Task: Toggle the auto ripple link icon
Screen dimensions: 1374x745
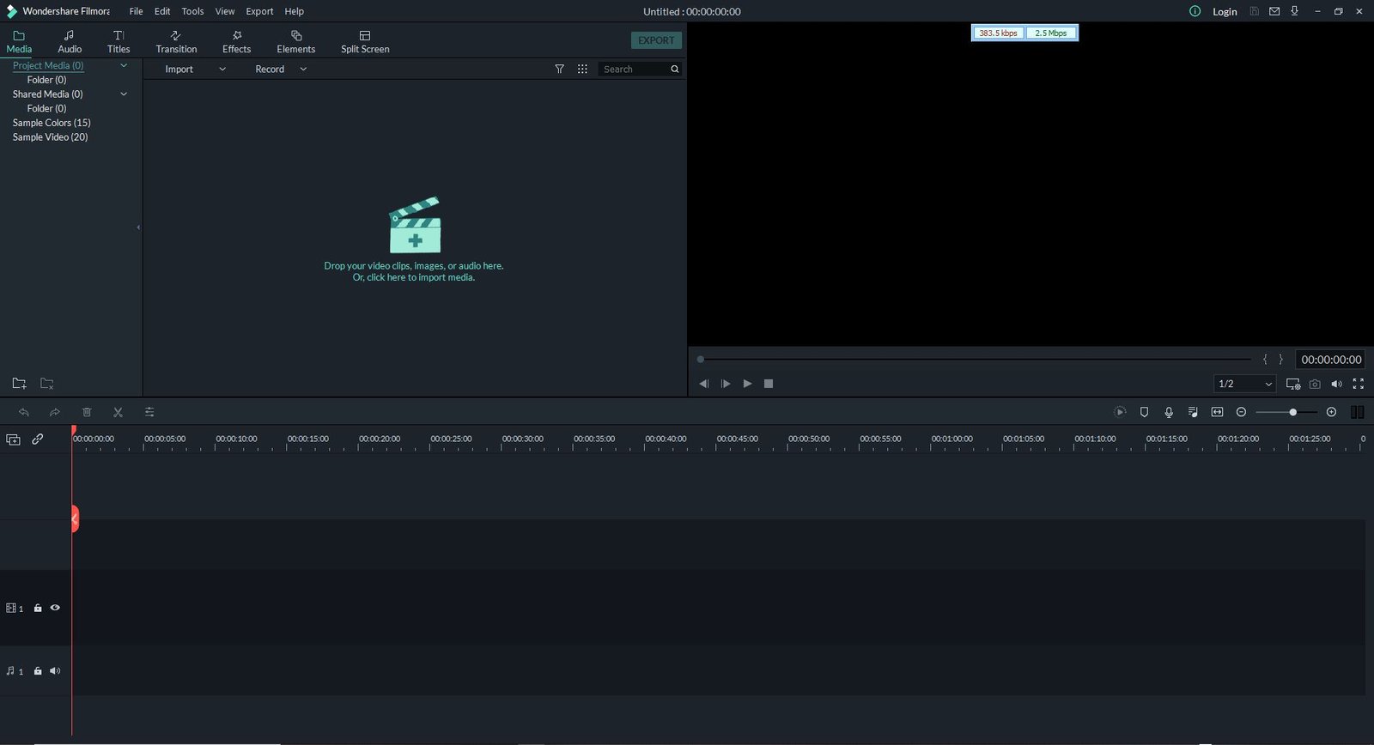Action: [37, 439]
